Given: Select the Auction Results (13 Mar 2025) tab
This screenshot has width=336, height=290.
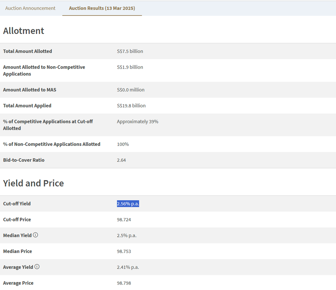Looking at the screenshot, I should coord(102,8).
